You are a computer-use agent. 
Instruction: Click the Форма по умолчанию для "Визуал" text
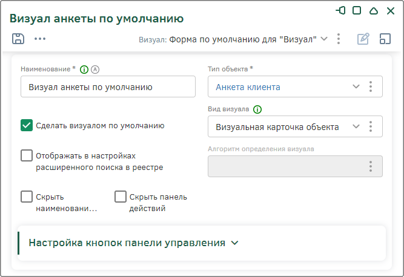pyautogui.click(x=243, y=39)
